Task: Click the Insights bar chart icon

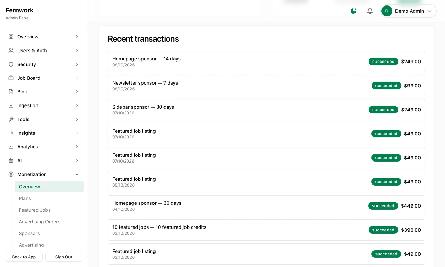Action: coord(11,133)
